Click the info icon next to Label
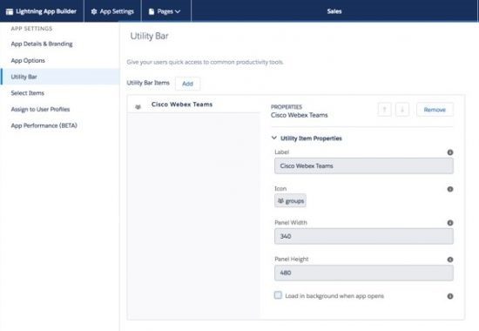Viewport: 479px width, 331px height. (x=450, y=152)
